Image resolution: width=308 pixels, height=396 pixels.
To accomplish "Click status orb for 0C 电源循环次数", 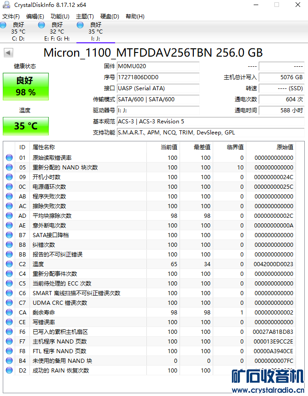I will point(9,186).
